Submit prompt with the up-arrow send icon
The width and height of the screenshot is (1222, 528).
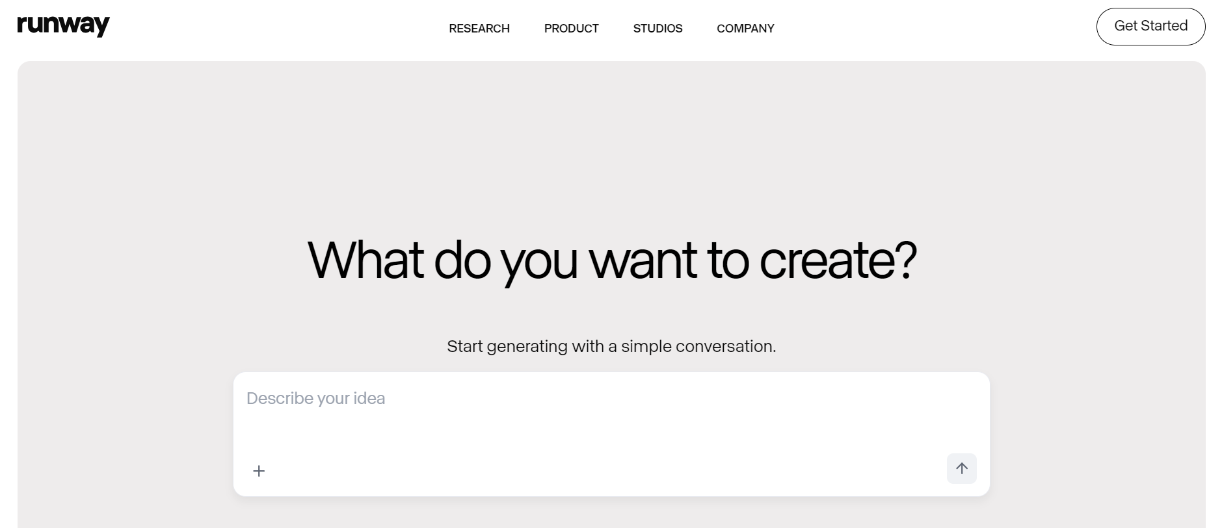(x=961, y=468)
